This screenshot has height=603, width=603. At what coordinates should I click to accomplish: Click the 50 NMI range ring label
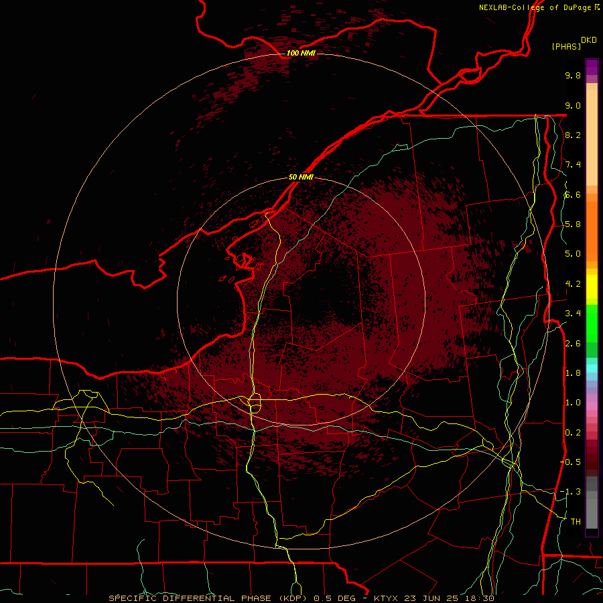pos(301,177)
